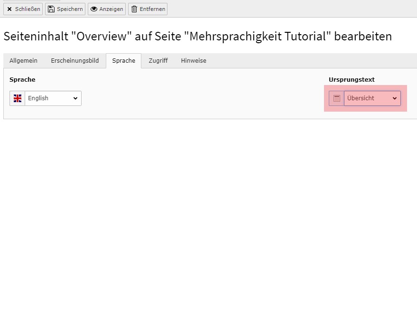Save with the Speichern button
The width and height of the screenshot is (417, 314).
[x=65, y=9]
